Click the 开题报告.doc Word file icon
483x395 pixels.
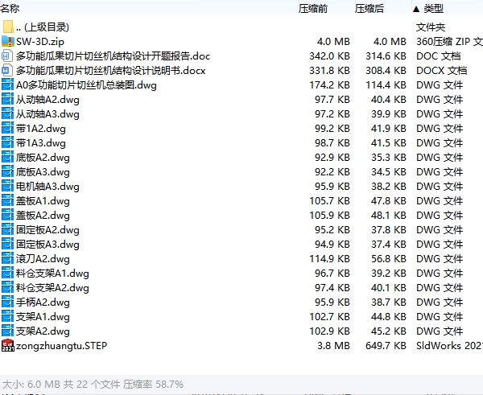pyautogui.click(x=8, y=56)
